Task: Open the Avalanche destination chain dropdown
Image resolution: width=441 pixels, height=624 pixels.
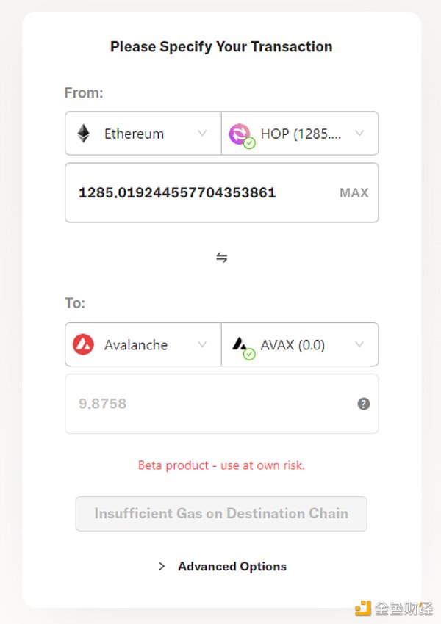Action: click(143, 344)
